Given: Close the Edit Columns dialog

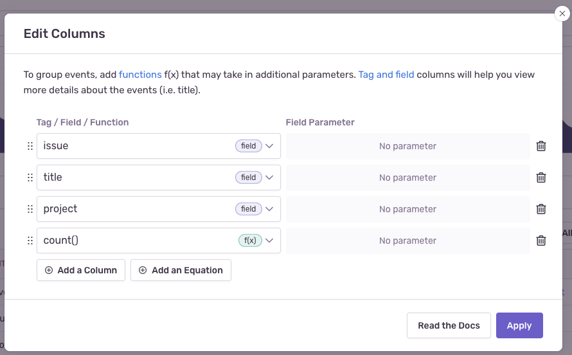Looking at the screenshot, I should 562,14.
